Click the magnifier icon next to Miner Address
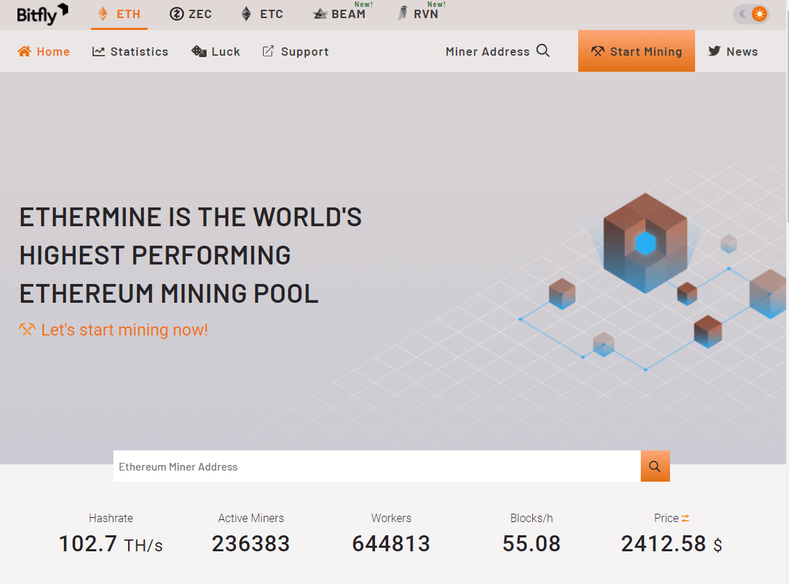This screenshot has width=789, height=584. pos(543,50)
